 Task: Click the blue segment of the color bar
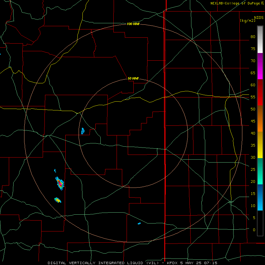pos(260,197)
